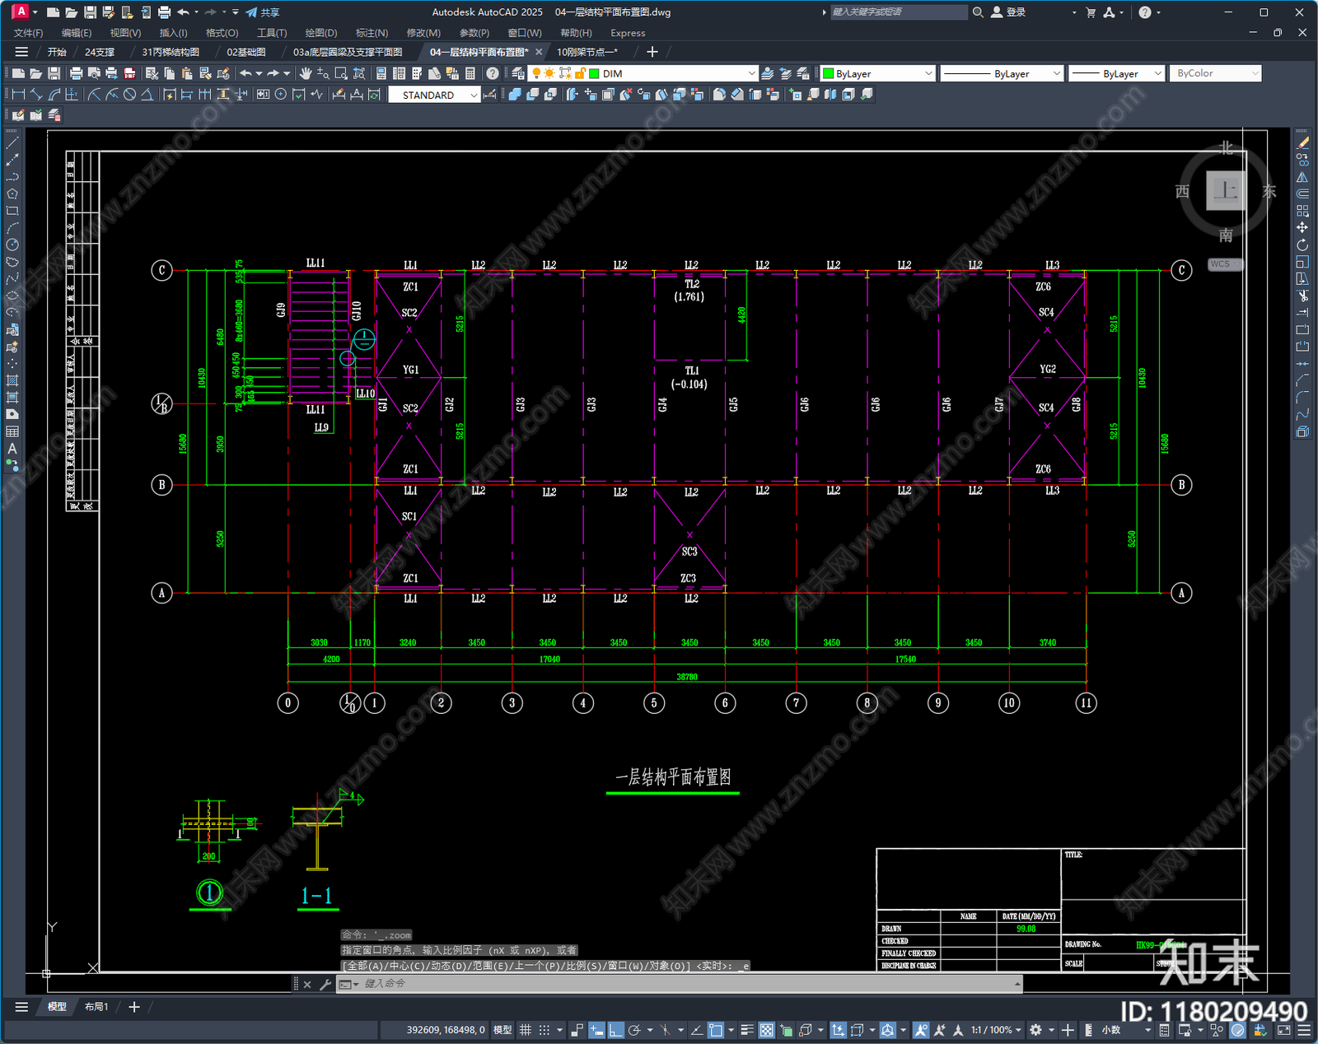Toggle snap mode in status bar
This screenshot has height=1044, width=1318.
(544, 1030)
